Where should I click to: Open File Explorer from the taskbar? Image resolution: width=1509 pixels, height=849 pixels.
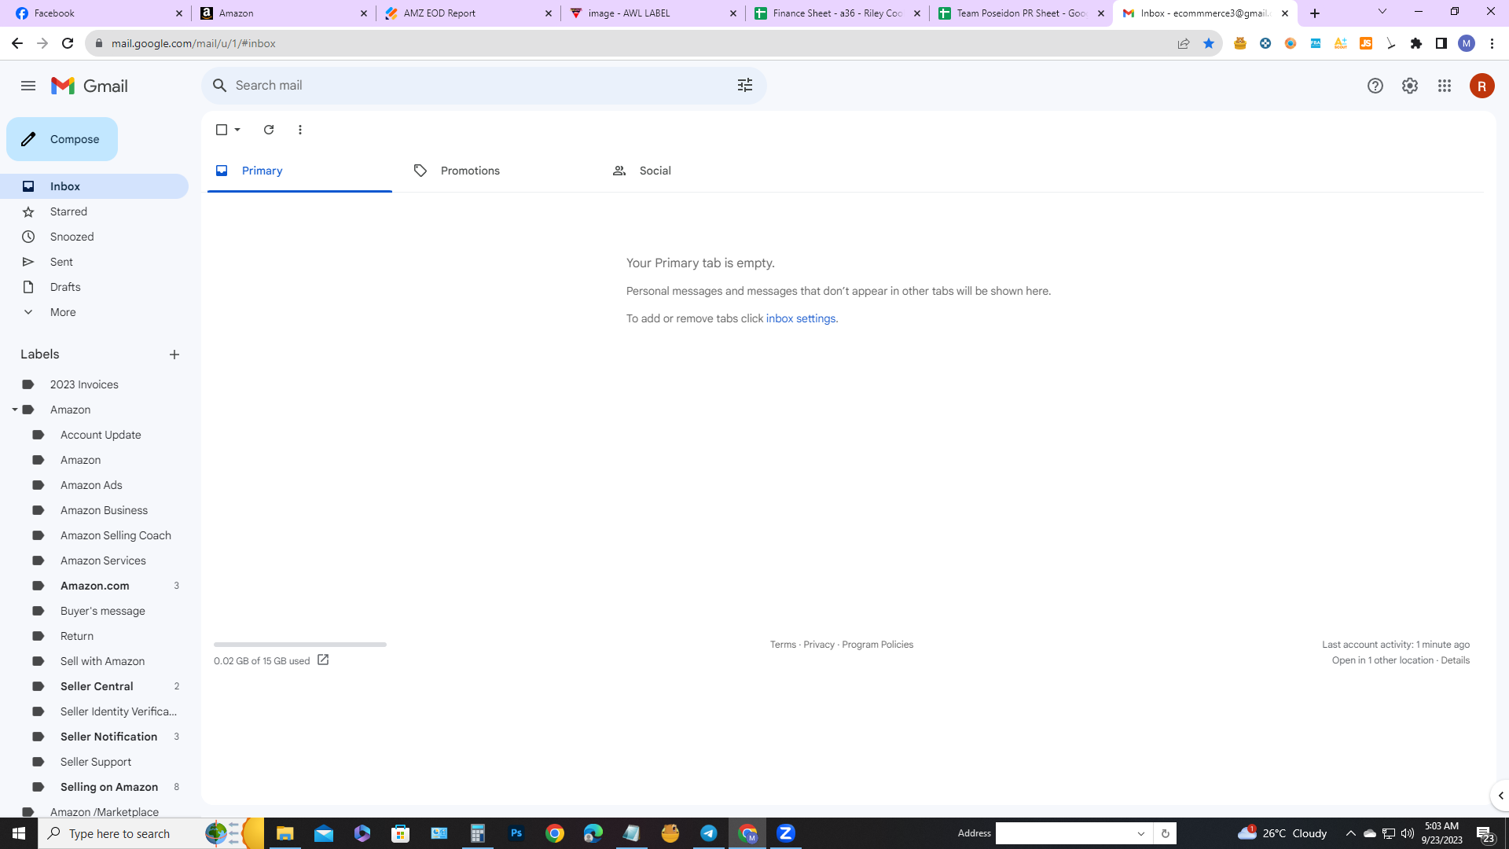point(285,833)
